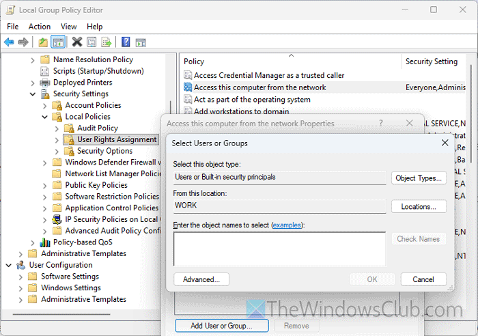Open Properties via toolbar icon
This screenshot has width=478, height=336.
tap(92, 42)
